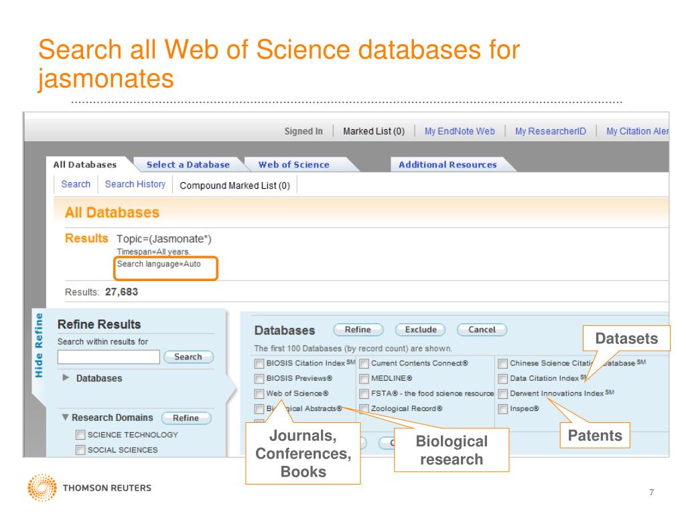Open the Search History sub-tab

(x=135, y=185)
